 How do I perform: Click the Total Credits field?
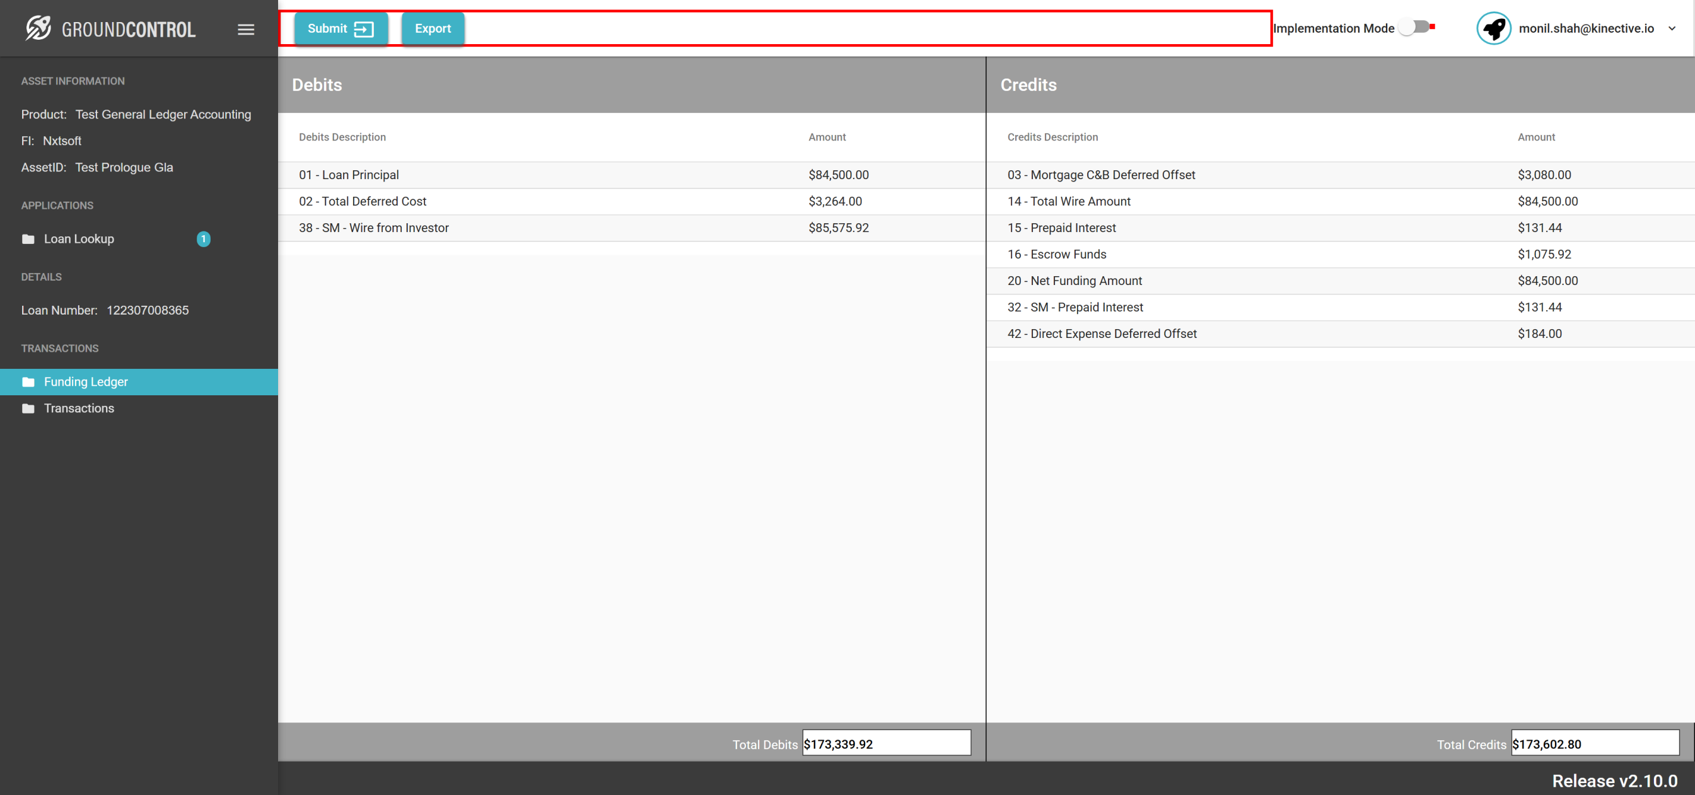pos(1594,743)
